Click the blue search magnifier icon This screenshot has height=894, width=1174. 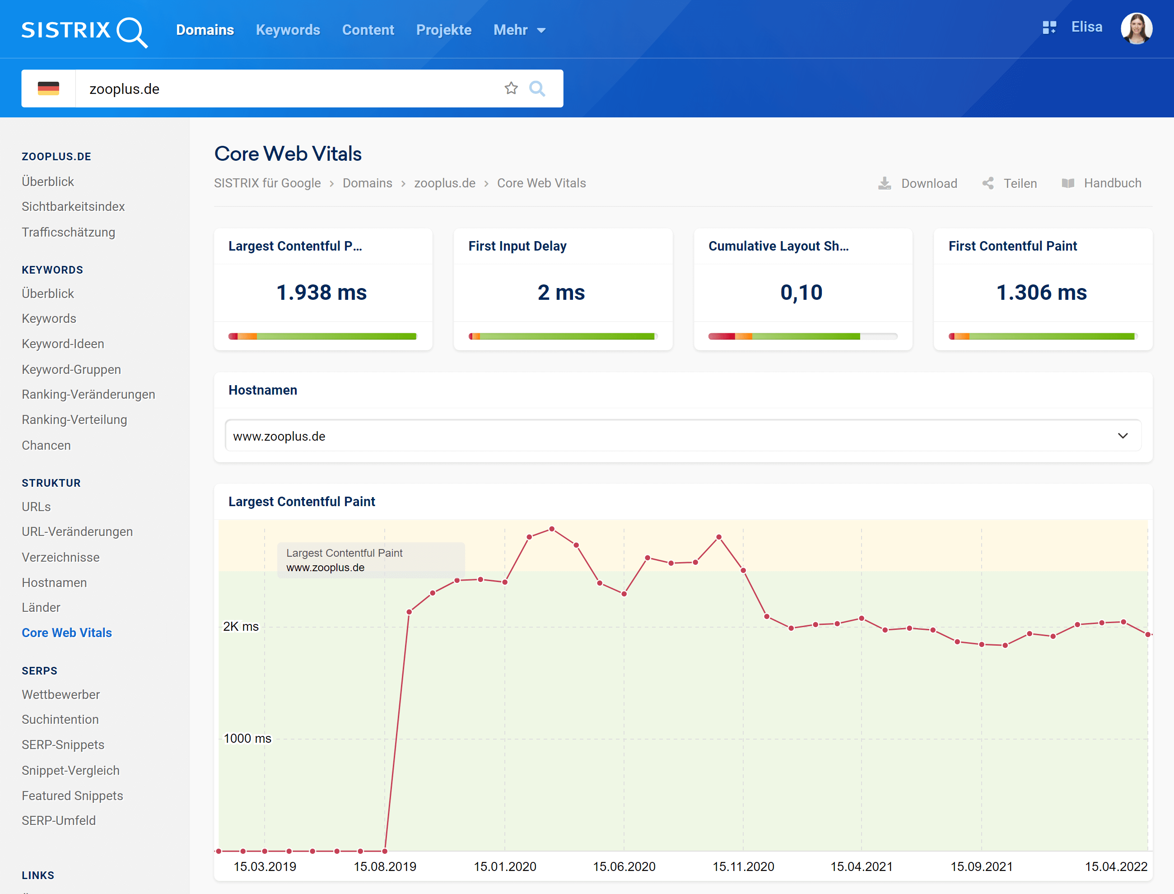tap(537, 88)
